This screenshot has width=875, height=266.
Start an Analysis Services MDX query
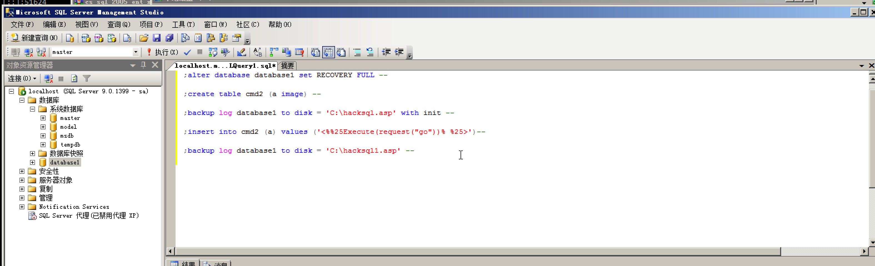click(x=86, y=38)
